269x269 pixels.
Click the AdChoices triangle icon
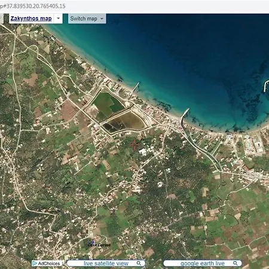tap(35, 264)
